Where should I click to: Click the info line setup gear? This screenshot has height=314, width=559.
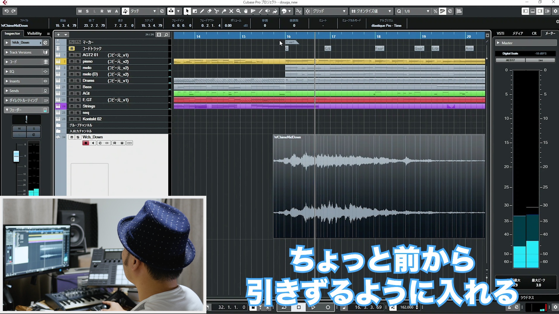coord(557,22)
